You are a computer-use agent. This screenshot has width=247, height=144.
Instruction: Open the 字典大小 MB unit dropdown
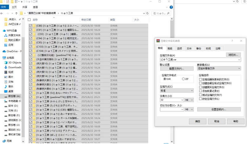tap(191, 100)
